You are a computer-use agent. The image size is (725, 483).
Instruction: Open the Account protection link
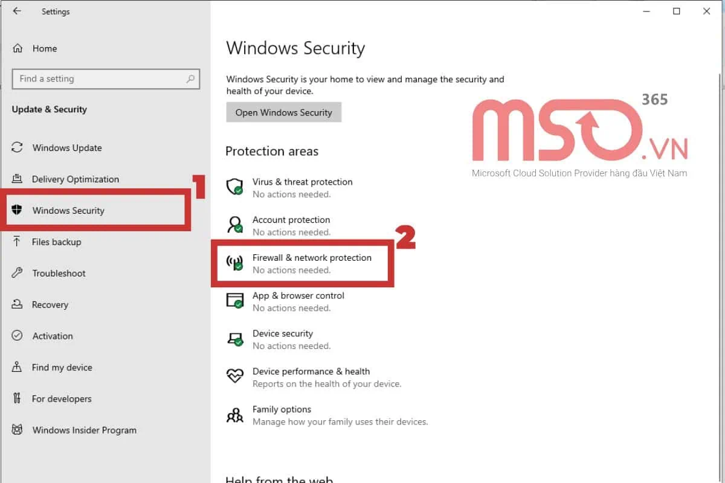[x=291, y=220]
